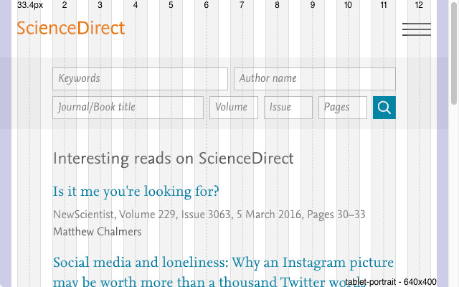
Task: Select grid column label 6
Action: pyautogui.click(x=206, y=5)
